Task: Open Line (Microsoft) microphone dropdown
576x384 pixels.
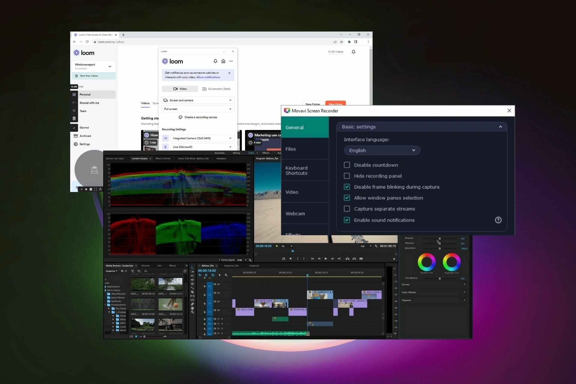Action: pos(202,147)
